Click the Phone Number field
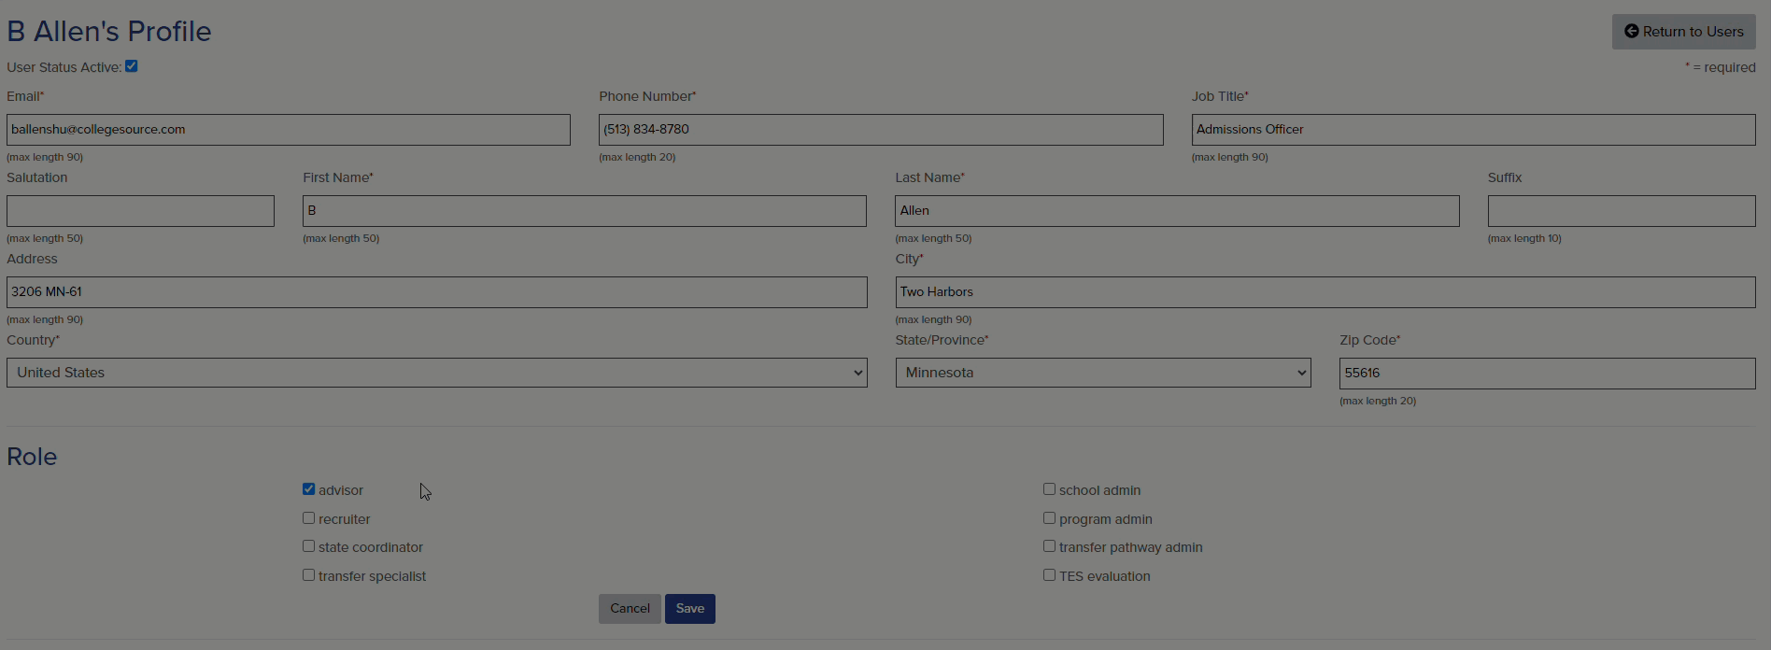Viewport: 1771px width, 650px height. coord(881,130)
